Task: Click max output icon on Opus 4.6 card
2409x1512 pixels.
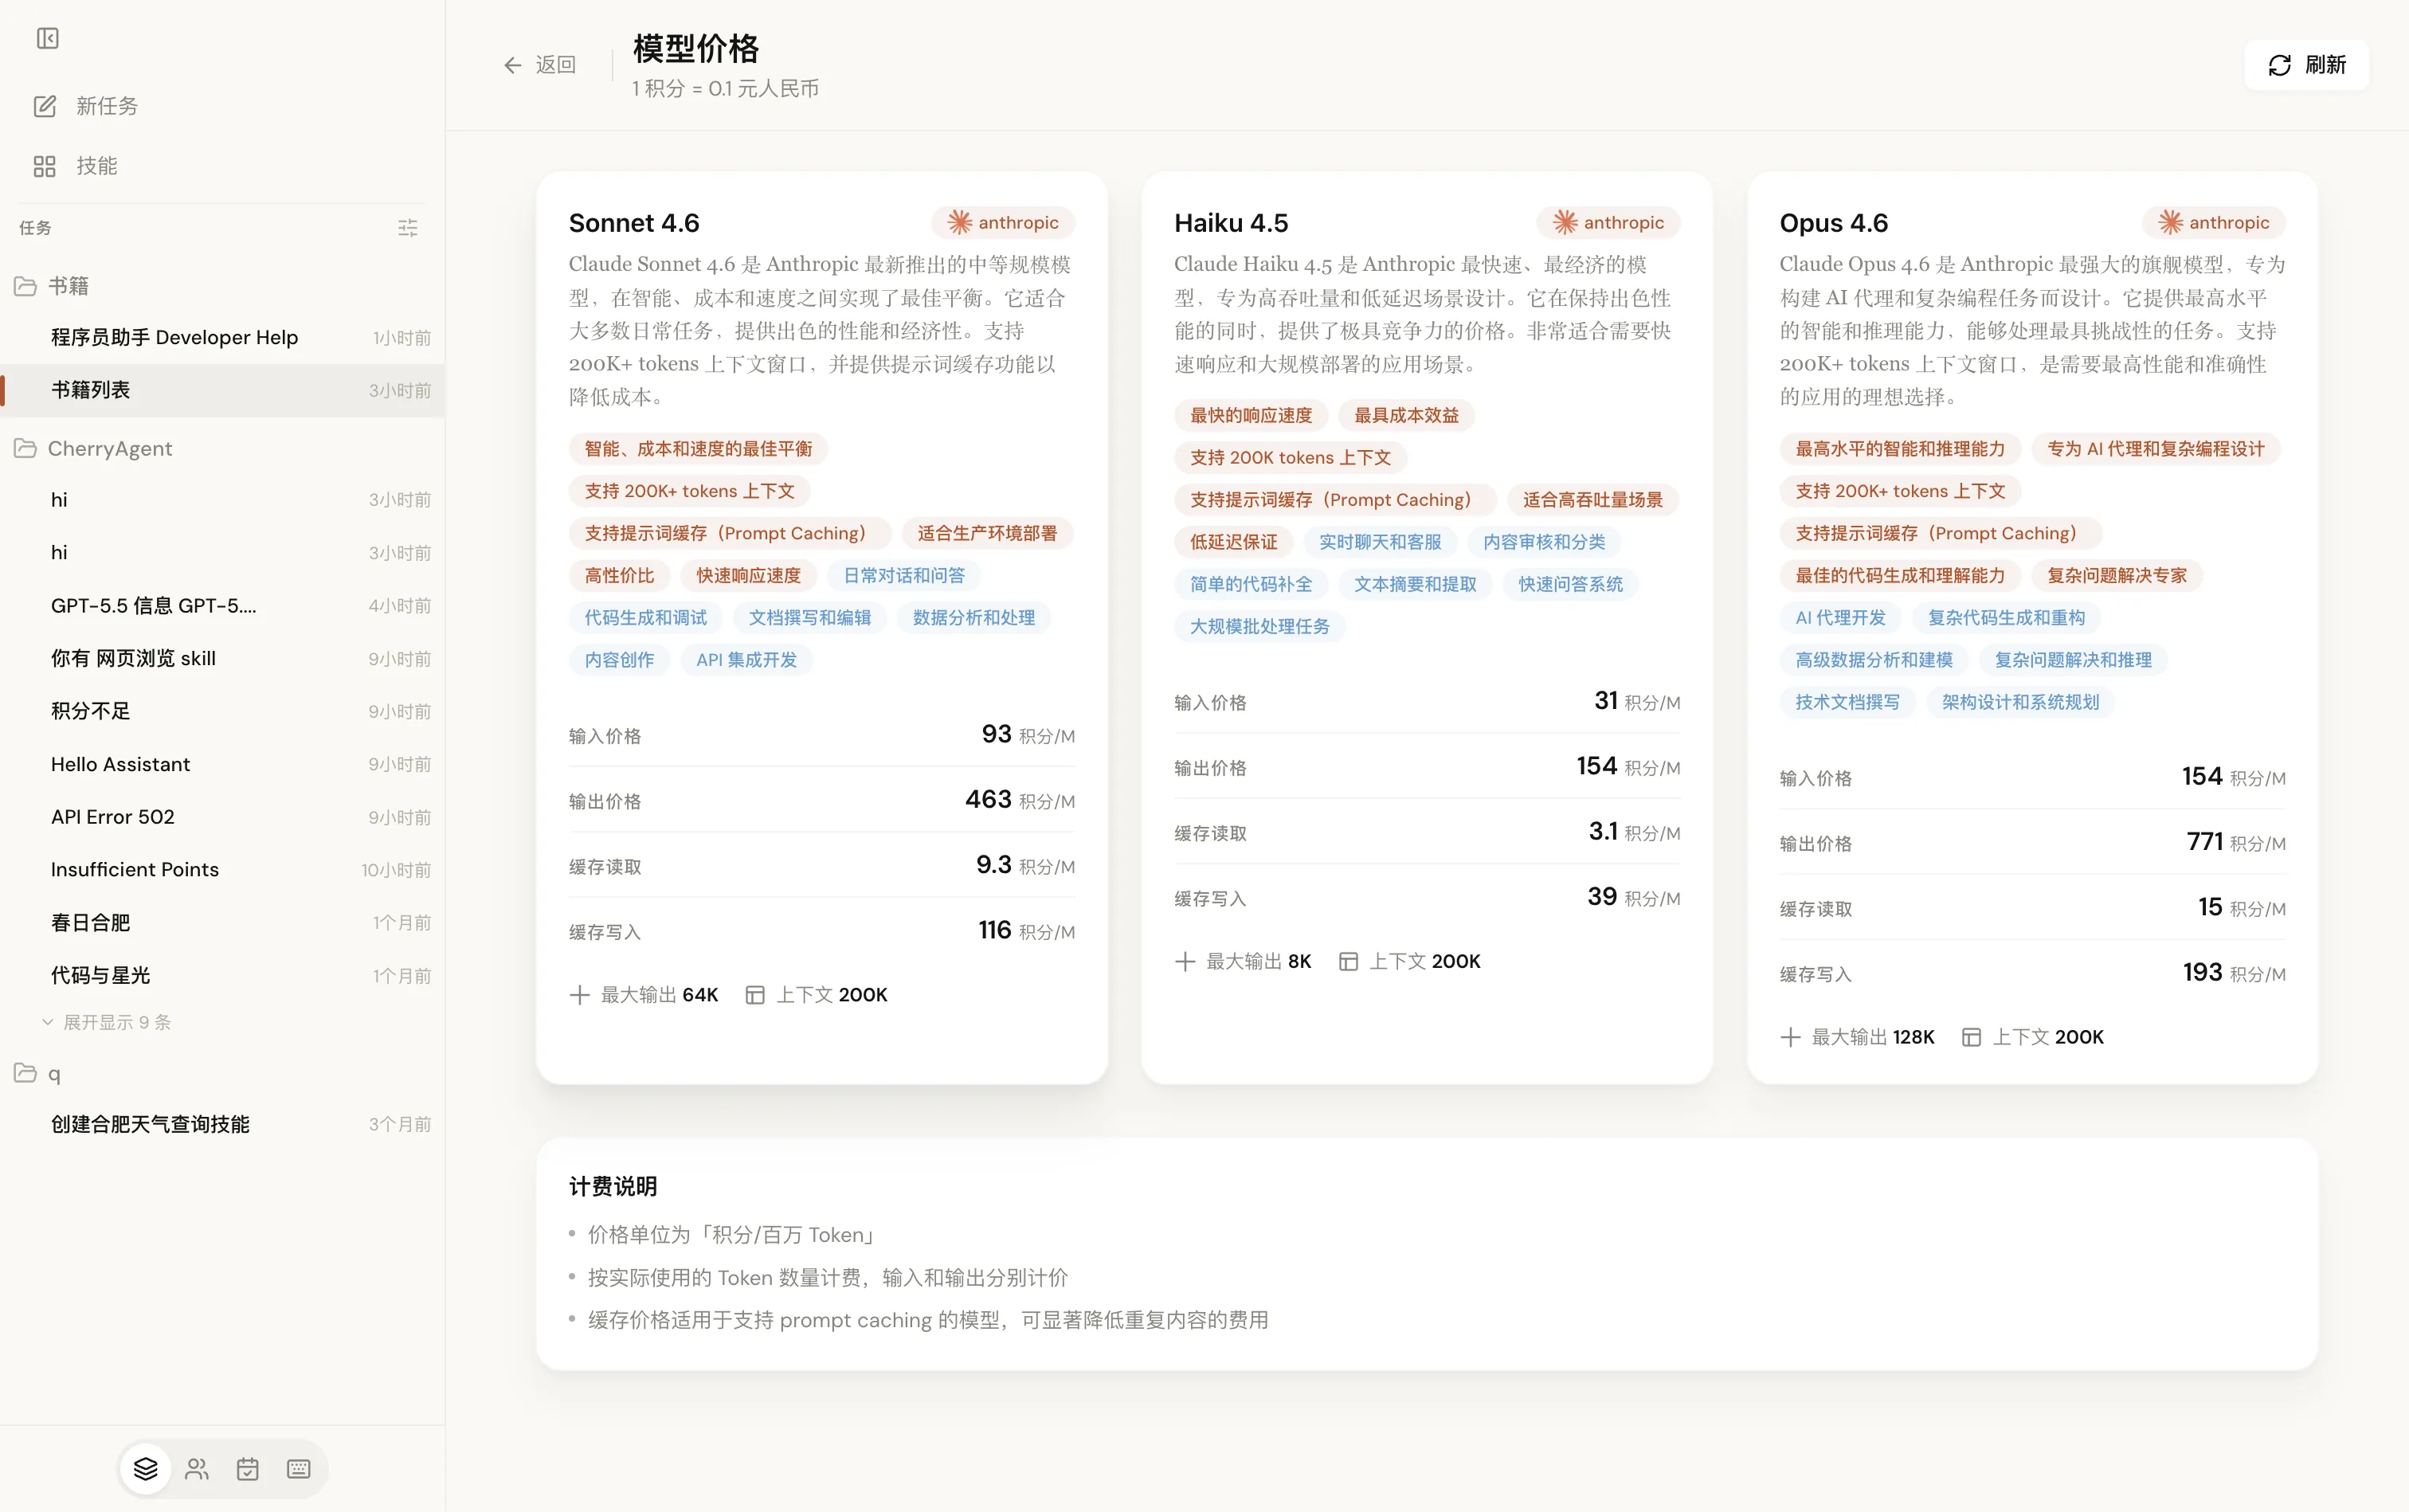Action: click(1790, 1037)
